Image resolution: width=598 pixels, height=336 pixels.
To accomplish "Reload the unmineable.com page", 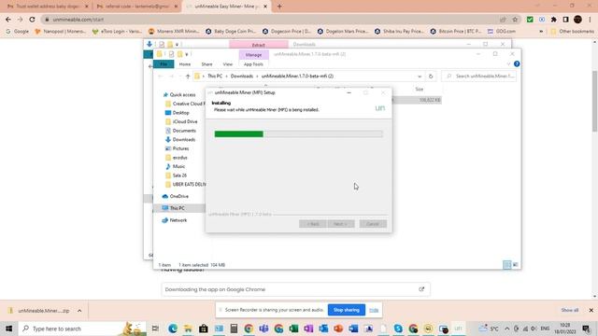I will pos(32,19).
